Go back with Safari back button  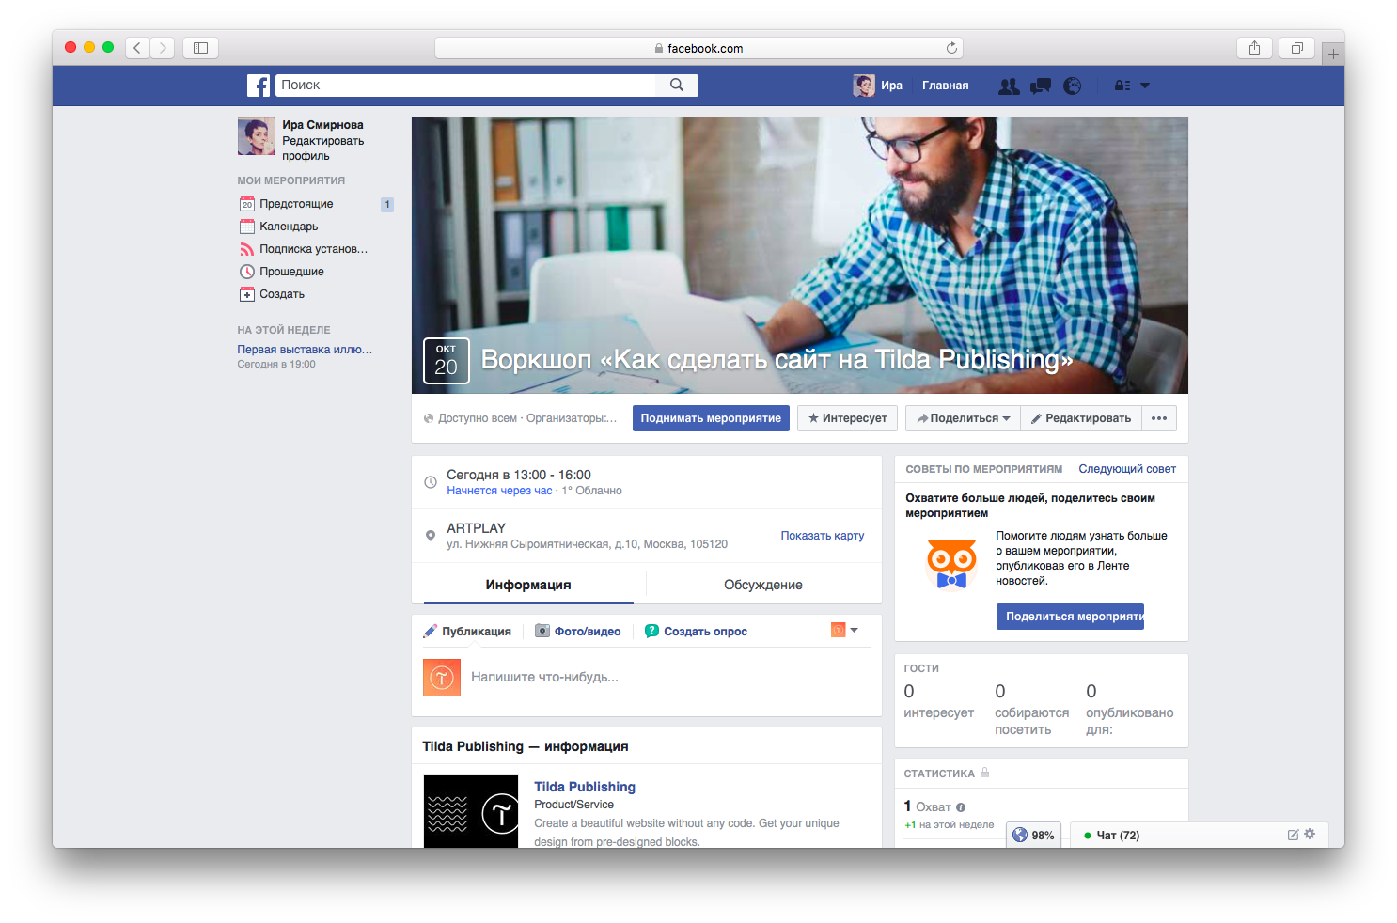point(137,48)
